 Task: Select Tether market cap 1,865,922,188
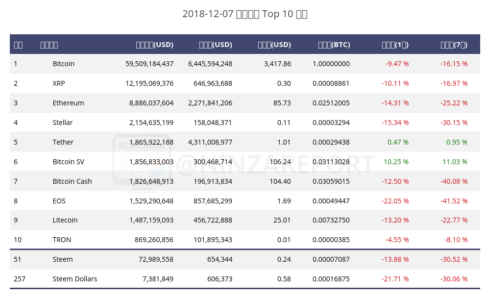click(151, 142)
